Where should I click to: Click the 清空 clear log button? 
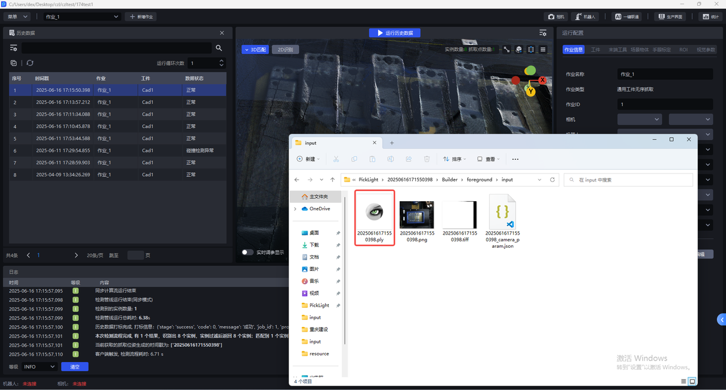(74, 367)
